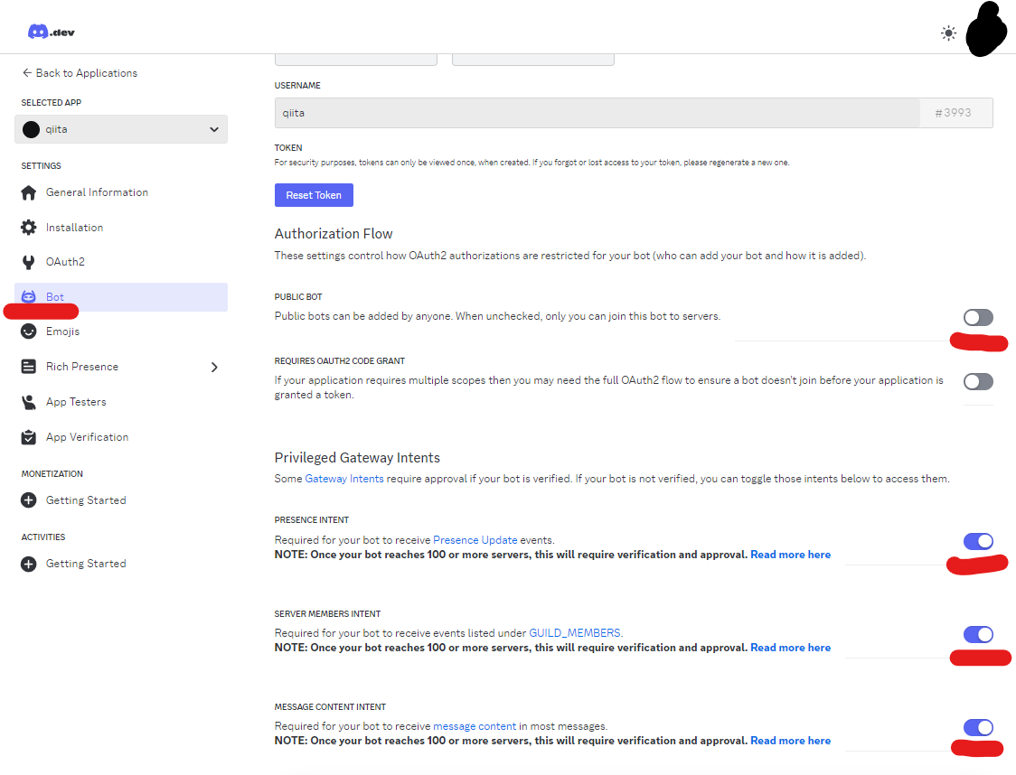Click the Authorization Flow heading

click(x=334, y=234)
